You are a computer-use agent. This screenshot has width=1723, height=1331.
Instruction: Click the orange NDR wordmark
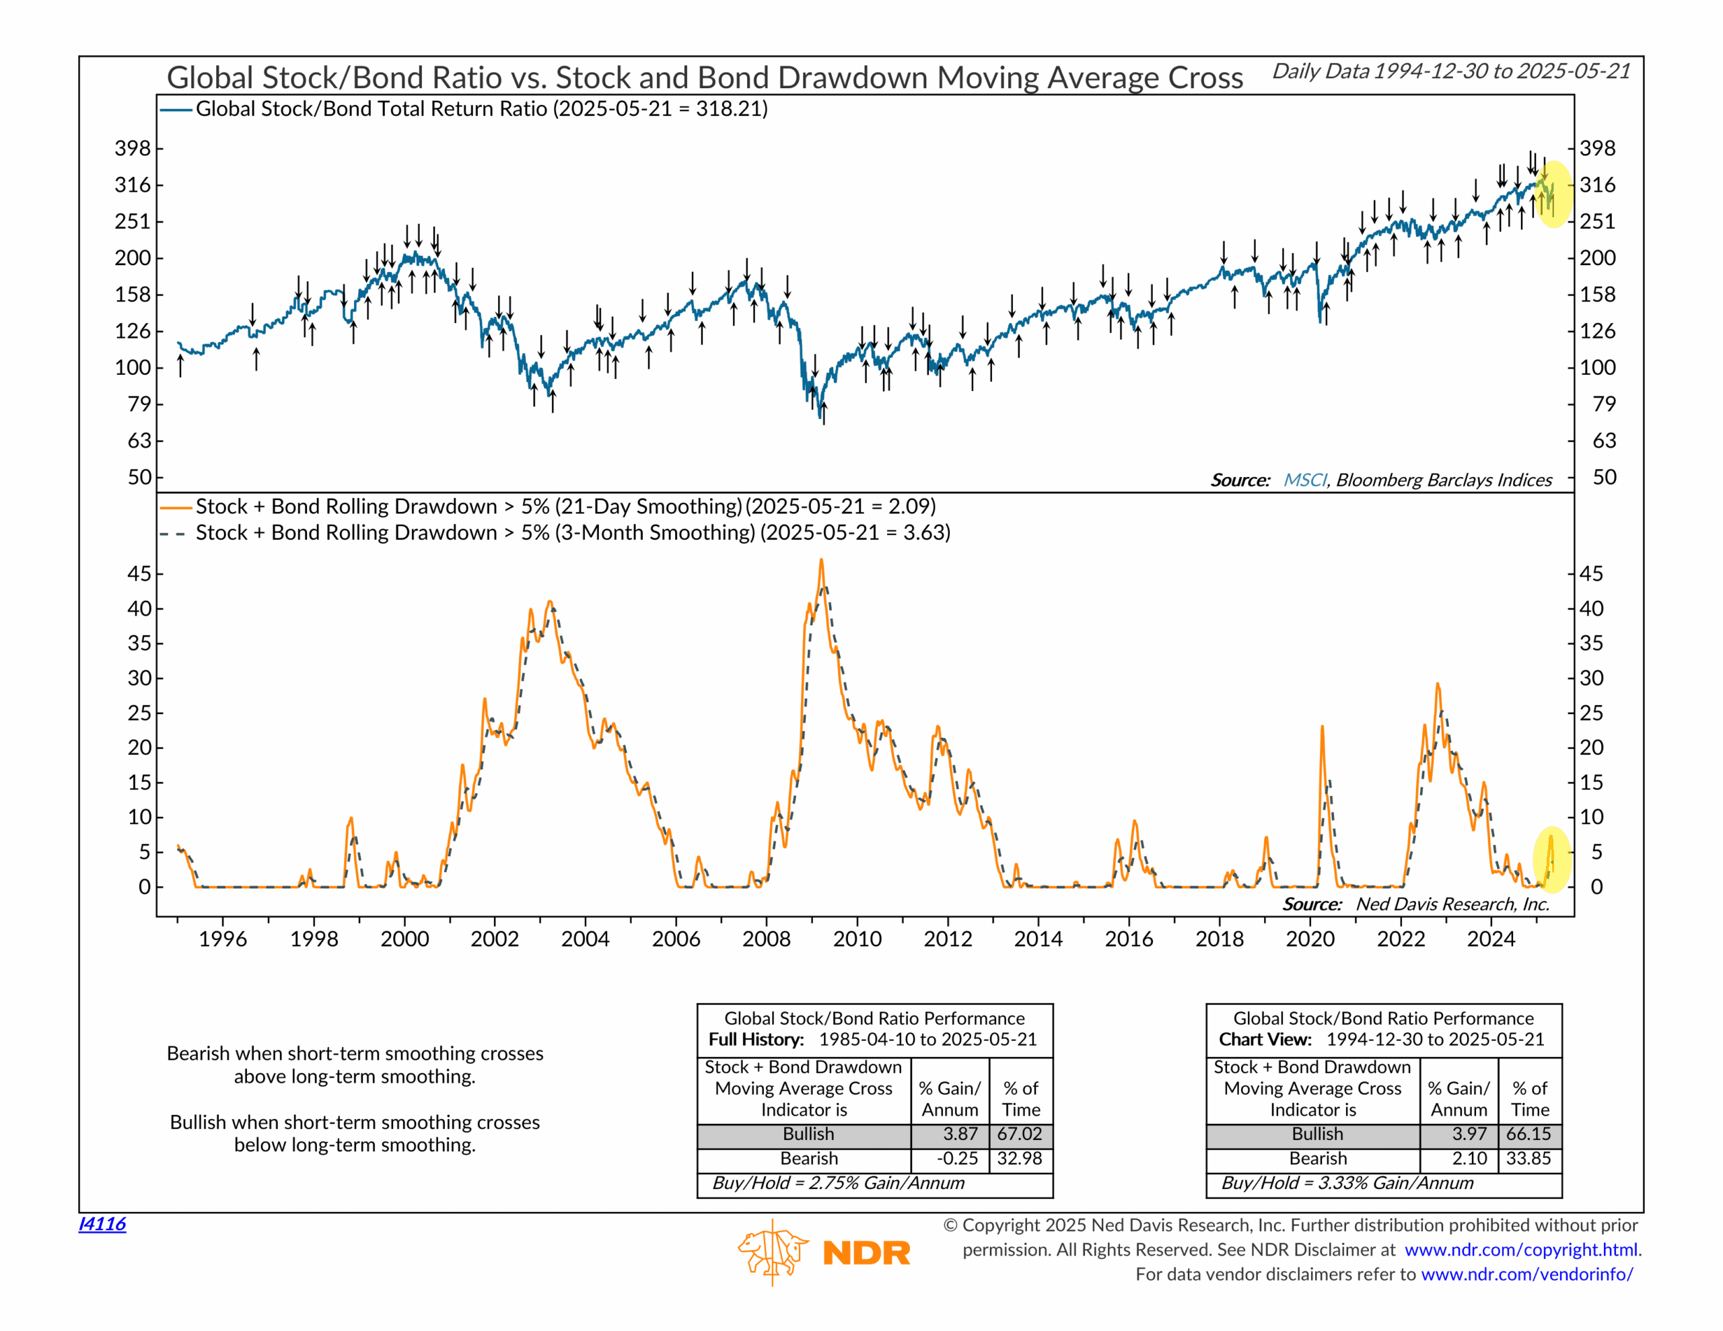click(x=866, y=1253)
